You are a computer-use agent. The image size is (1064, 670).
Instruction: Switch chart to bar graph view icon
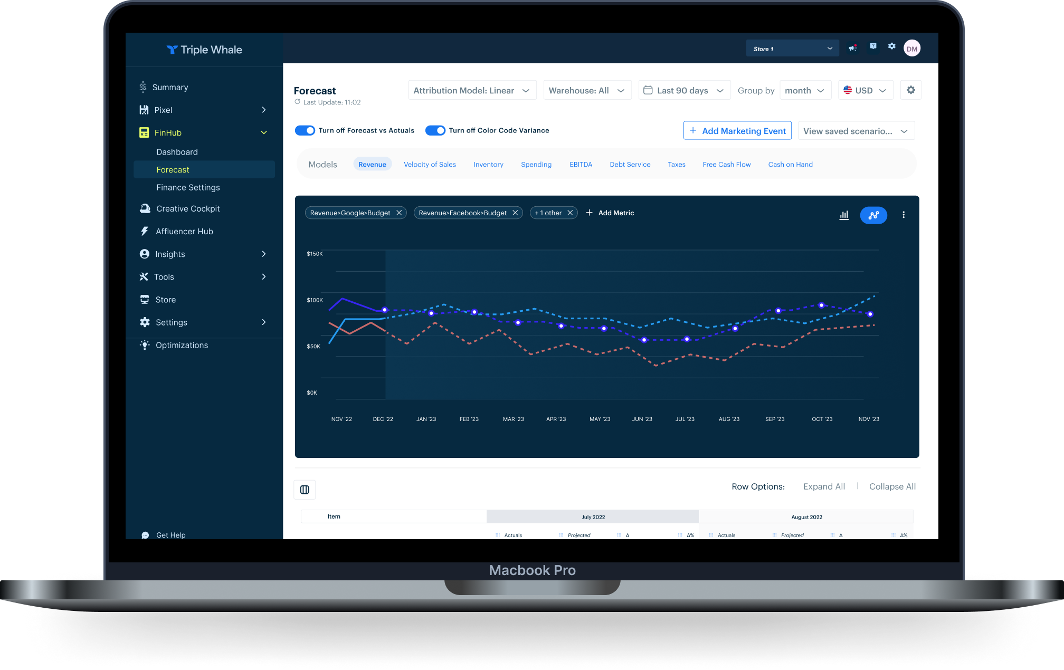point(844,215)
